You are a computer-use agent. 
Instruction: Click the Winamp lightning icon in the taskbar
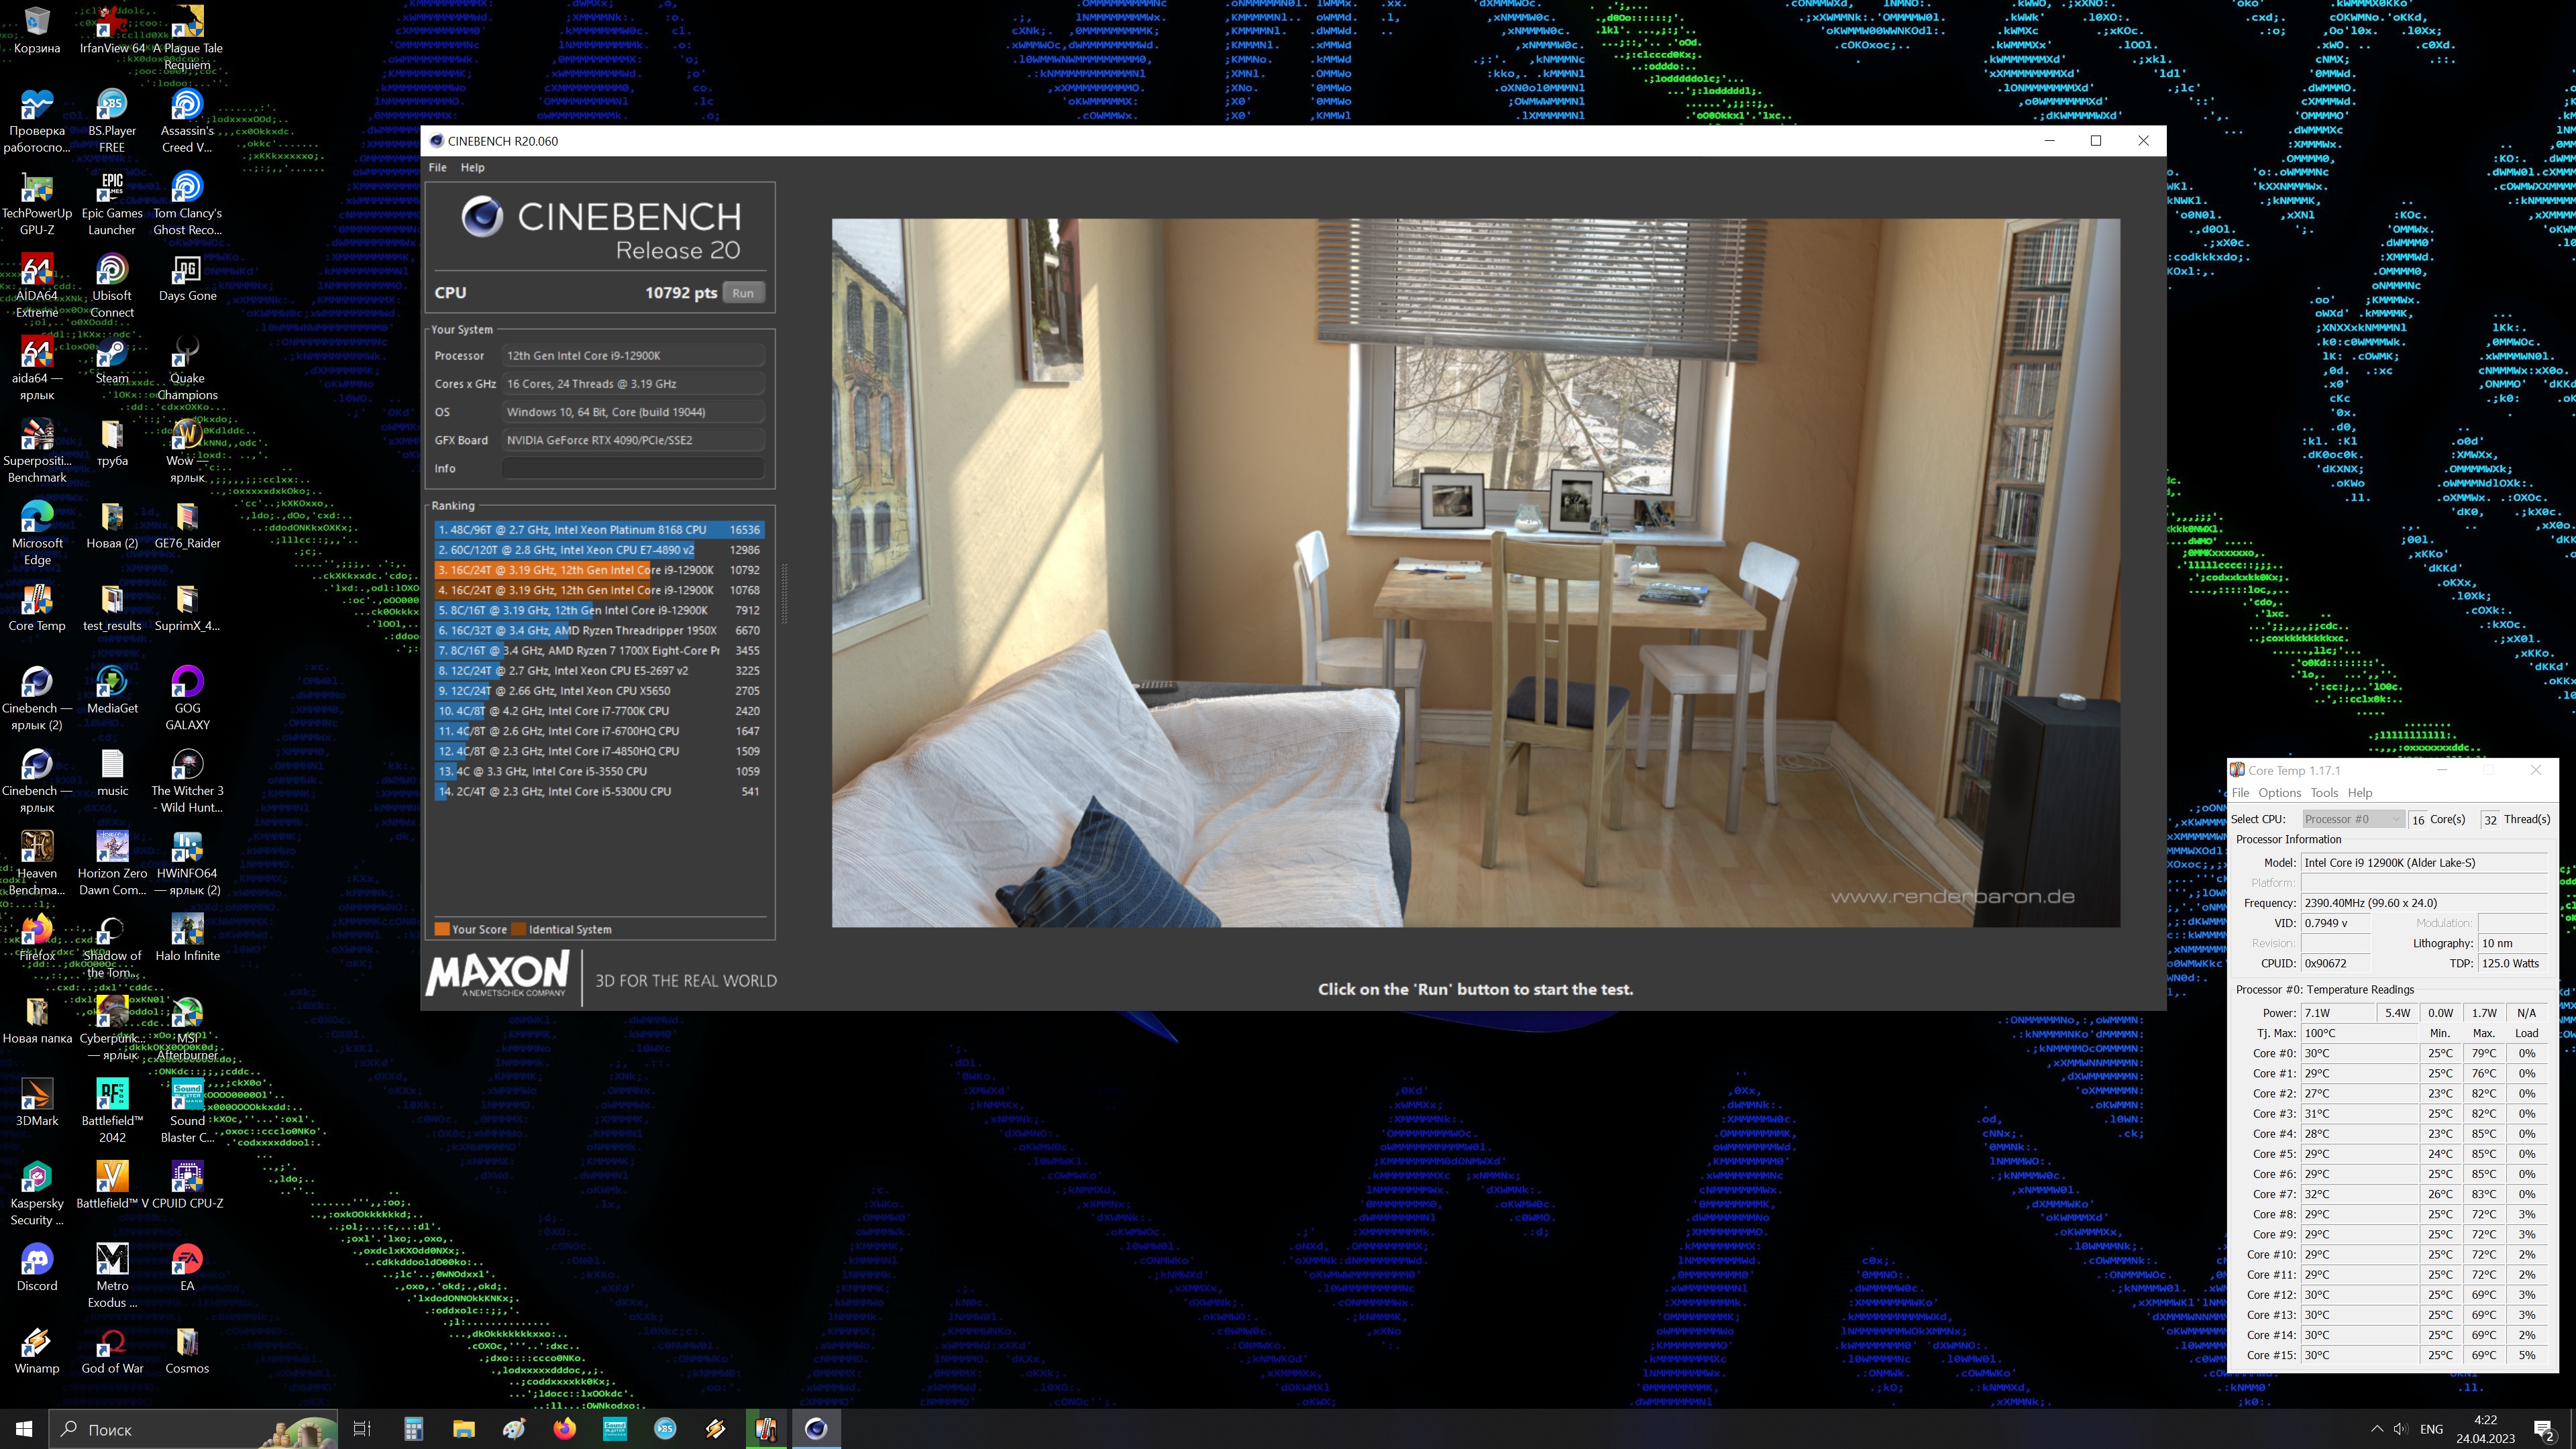click(x=715, y=1429)
